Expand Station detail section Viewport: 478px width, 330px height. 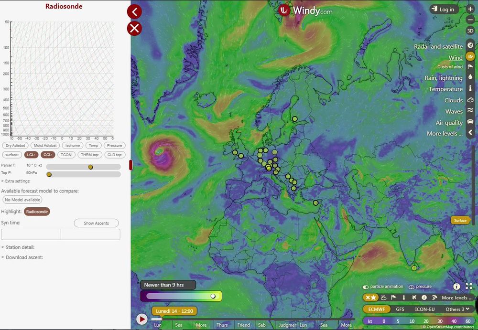tap(18, 247)
